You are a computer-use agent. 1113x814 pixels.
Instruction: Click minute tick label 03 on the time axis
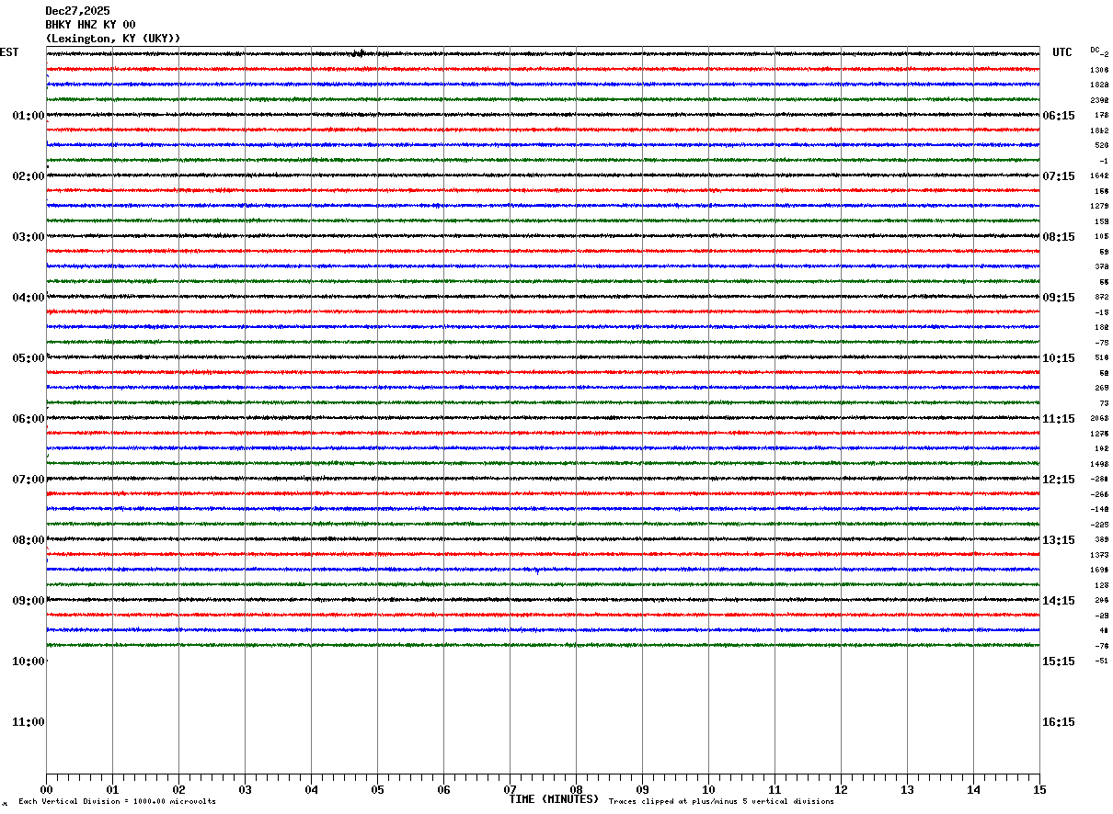click(245, 790)
